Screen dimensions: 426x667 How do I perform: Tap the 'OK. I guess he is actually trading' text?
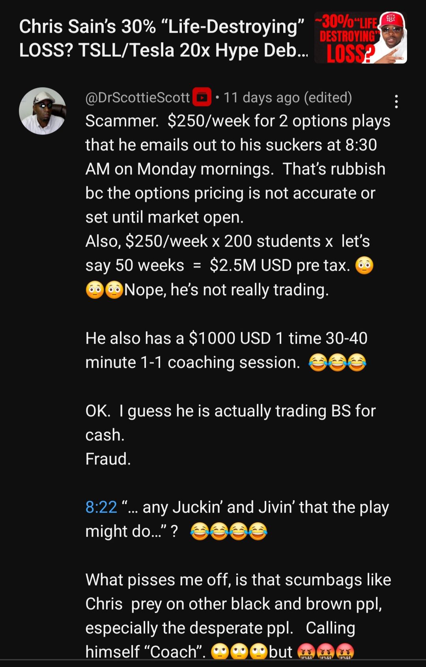click(x=231, y=423)
